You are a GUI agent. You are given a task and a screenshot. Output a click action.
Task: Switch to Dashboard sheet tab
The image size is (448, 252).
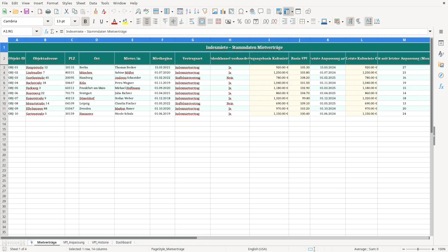click(124, 242)
